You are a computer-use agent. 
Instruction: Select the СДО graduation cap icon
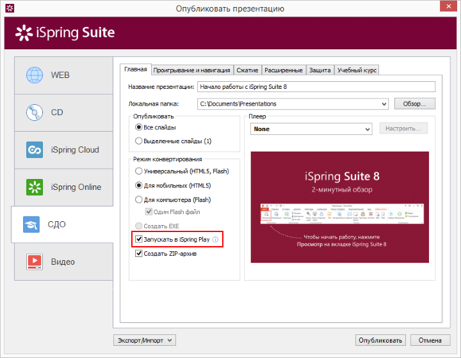[31, 224]
